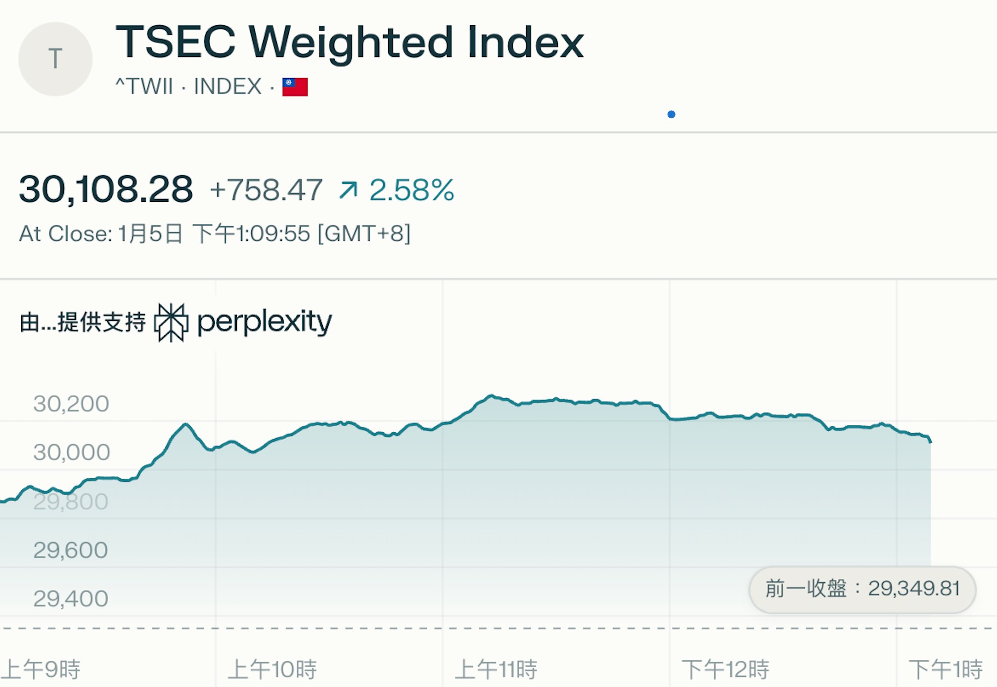Image resolution: width=997 pixels, height=687 pixels.
Task: Click the circular T avatar icon
Action: (55, 59)
